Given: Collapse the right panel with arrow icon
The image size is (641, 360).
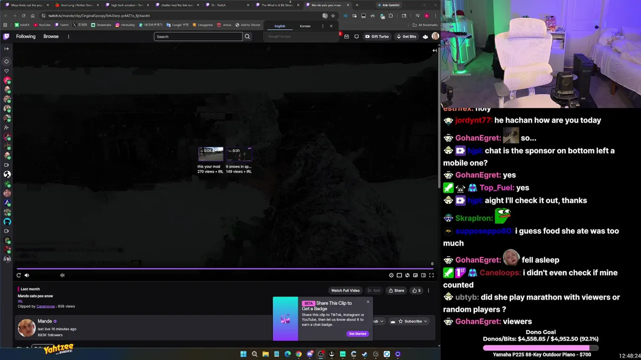Looking at the screenshot, I should click(x=434, y=50).
